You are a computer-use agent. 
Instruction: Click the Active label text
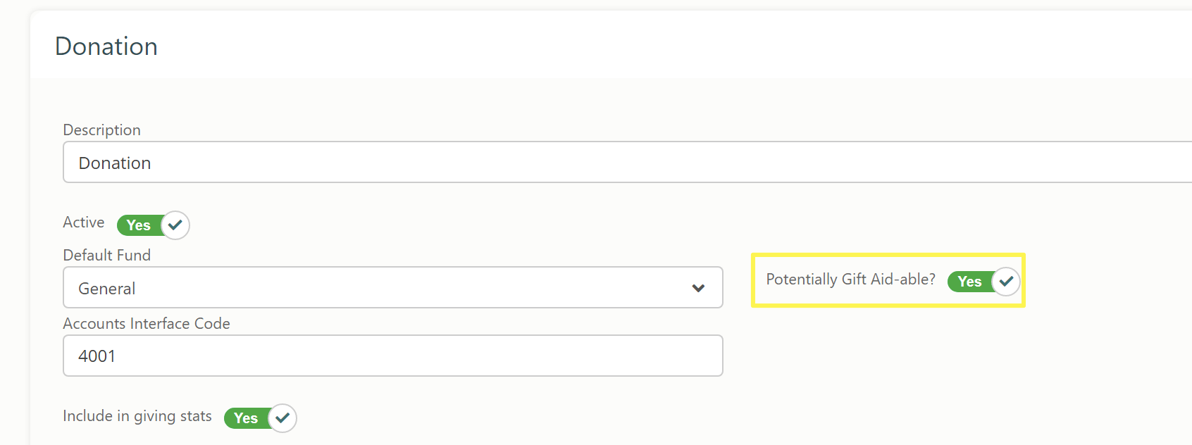[84, 222]
